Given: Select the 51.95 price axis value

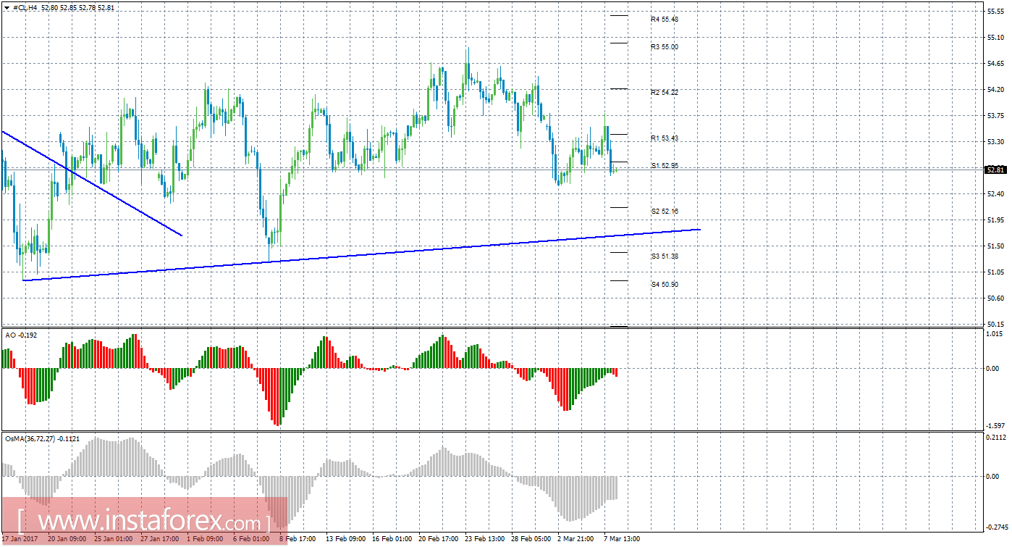Looking at the screenshot, I should coord(996,220).
